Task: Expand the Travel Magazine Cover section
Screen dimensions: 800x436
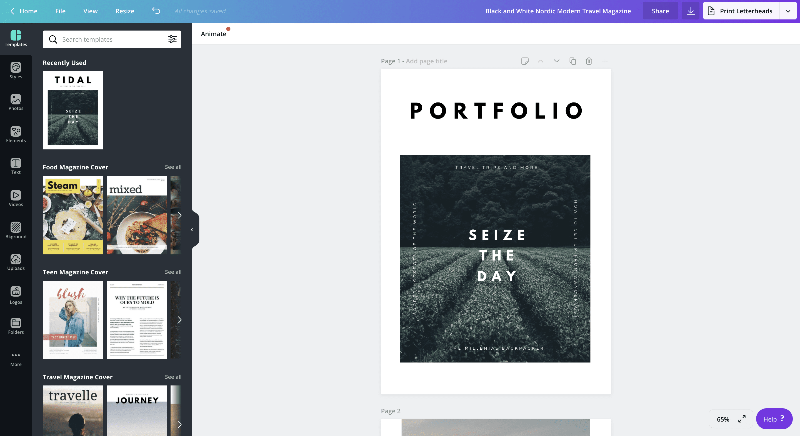Action: click(x=173, y=377)
